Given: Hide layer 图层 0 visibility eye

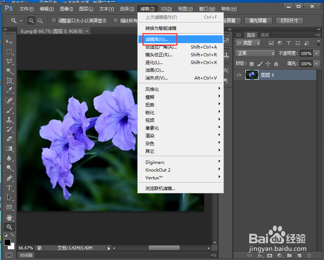Looking at the screenshot, I should (x=239, y=75).
